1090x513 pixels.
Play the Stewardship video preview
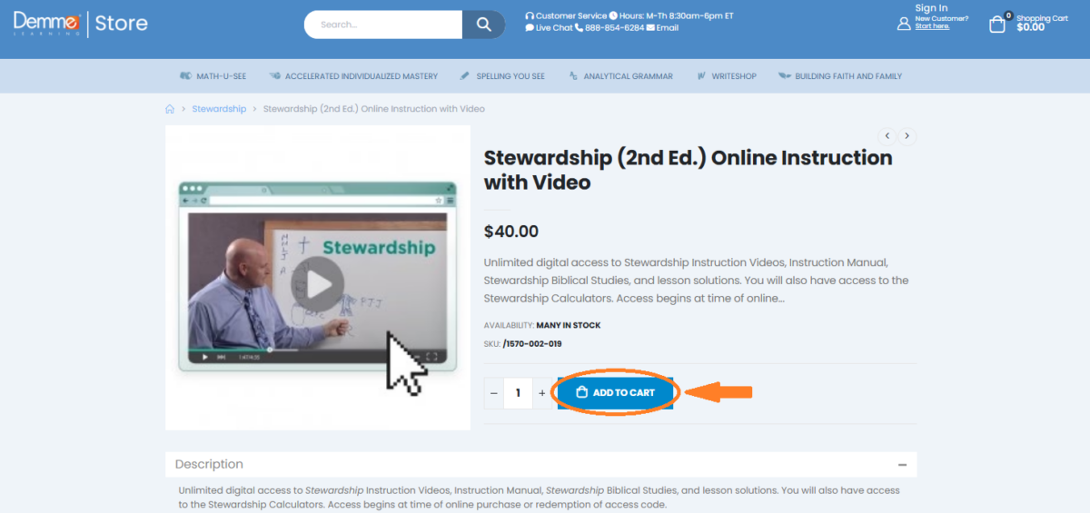click(x=318, y=286)
